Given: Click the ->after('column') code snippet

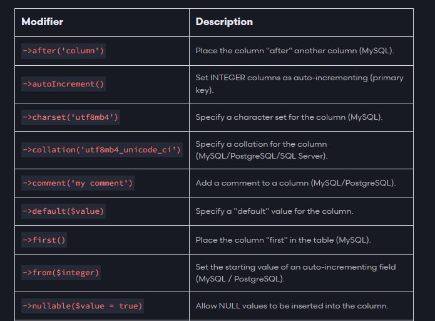Looking at the screenshot, I should click(x=63, y=51).
